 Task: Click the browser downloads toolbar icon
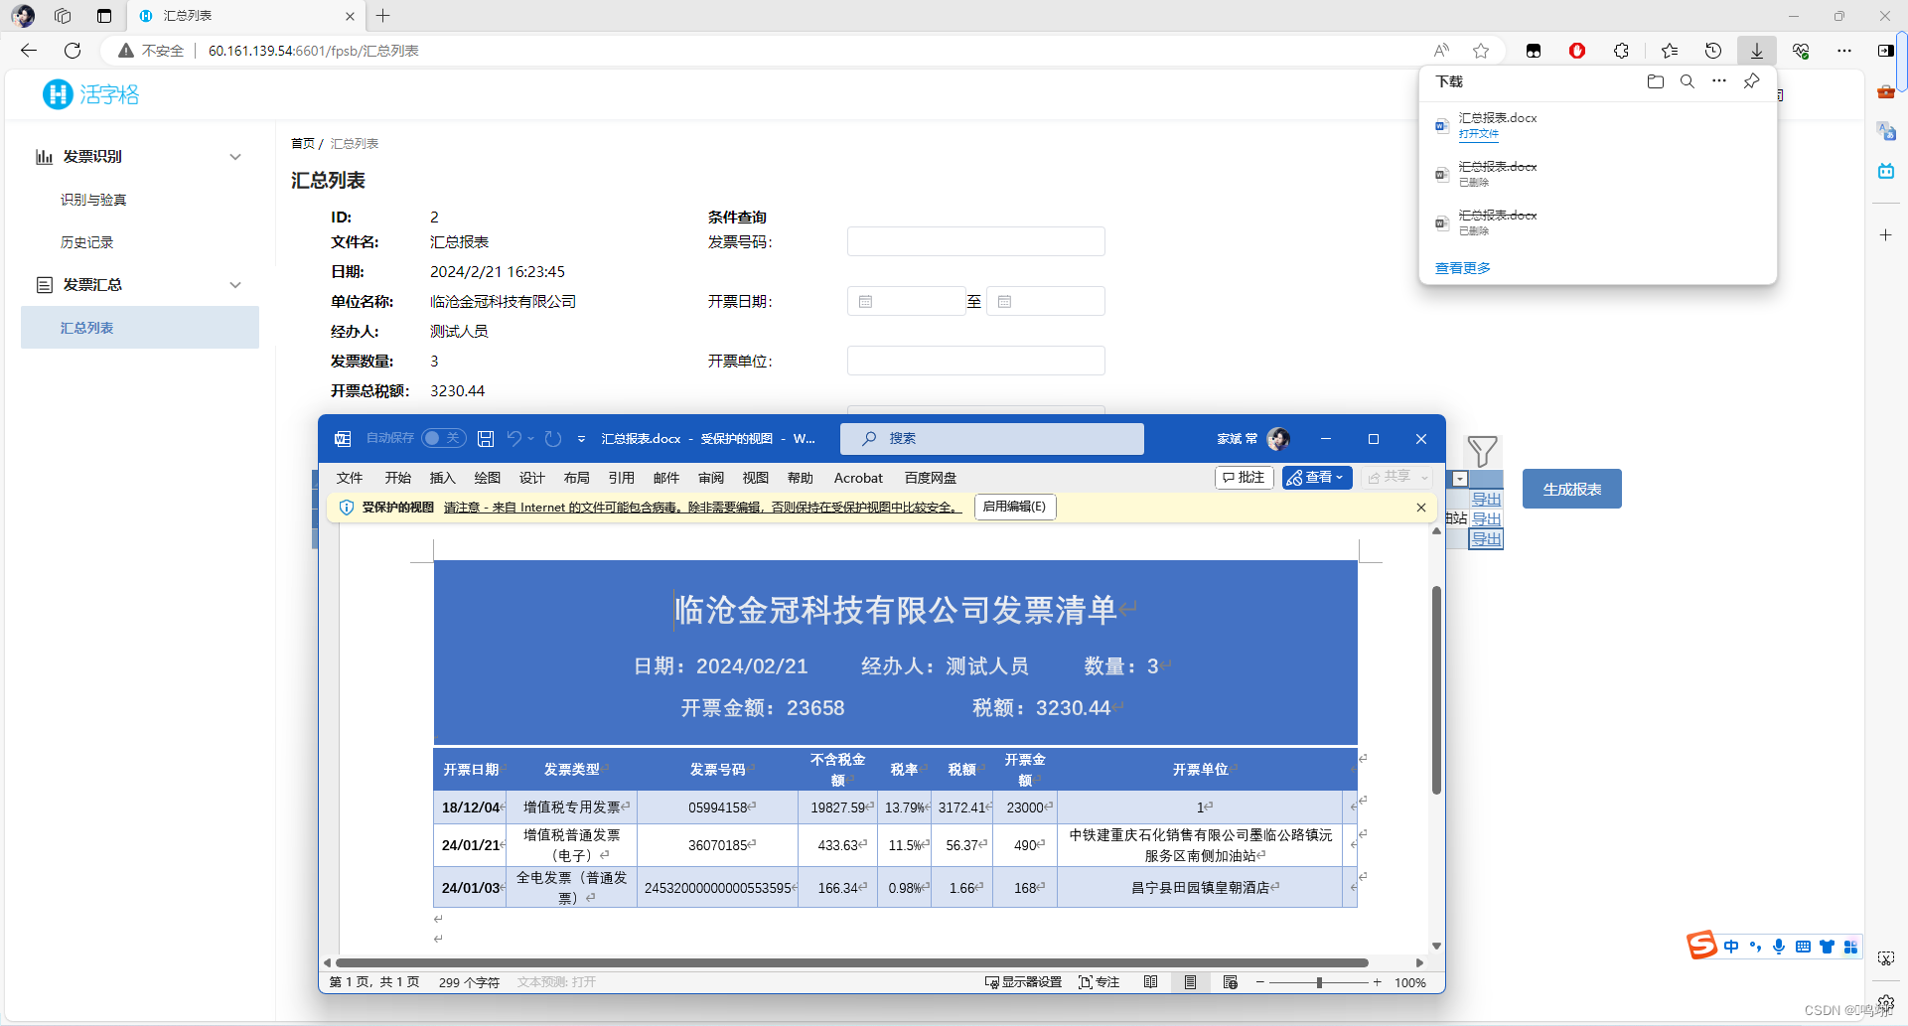[1756, 51]
